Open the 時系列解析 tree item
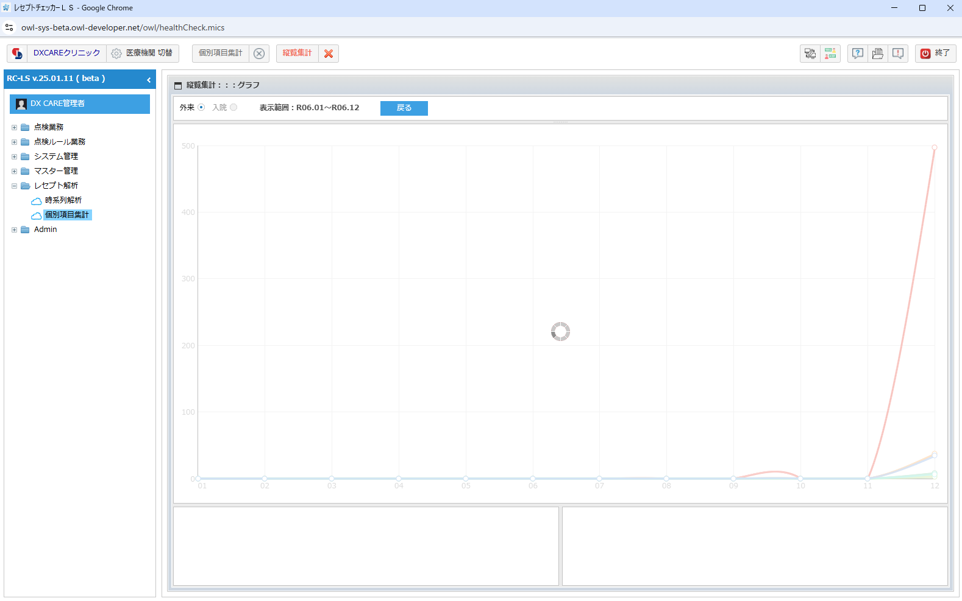Screen dimensions: 962x601 click(x=63, y=200)
